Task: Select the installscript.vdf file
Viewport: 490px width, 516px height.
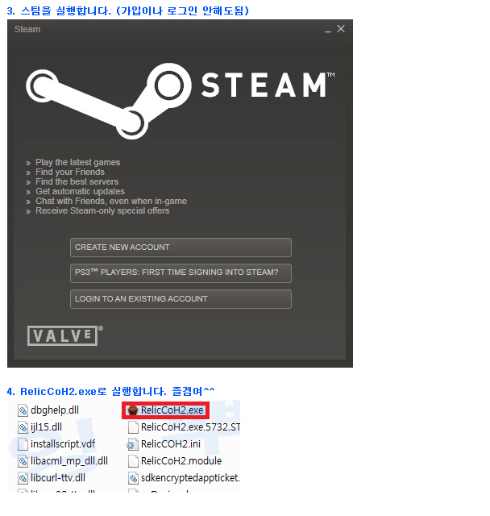Action: click(56, 444)
